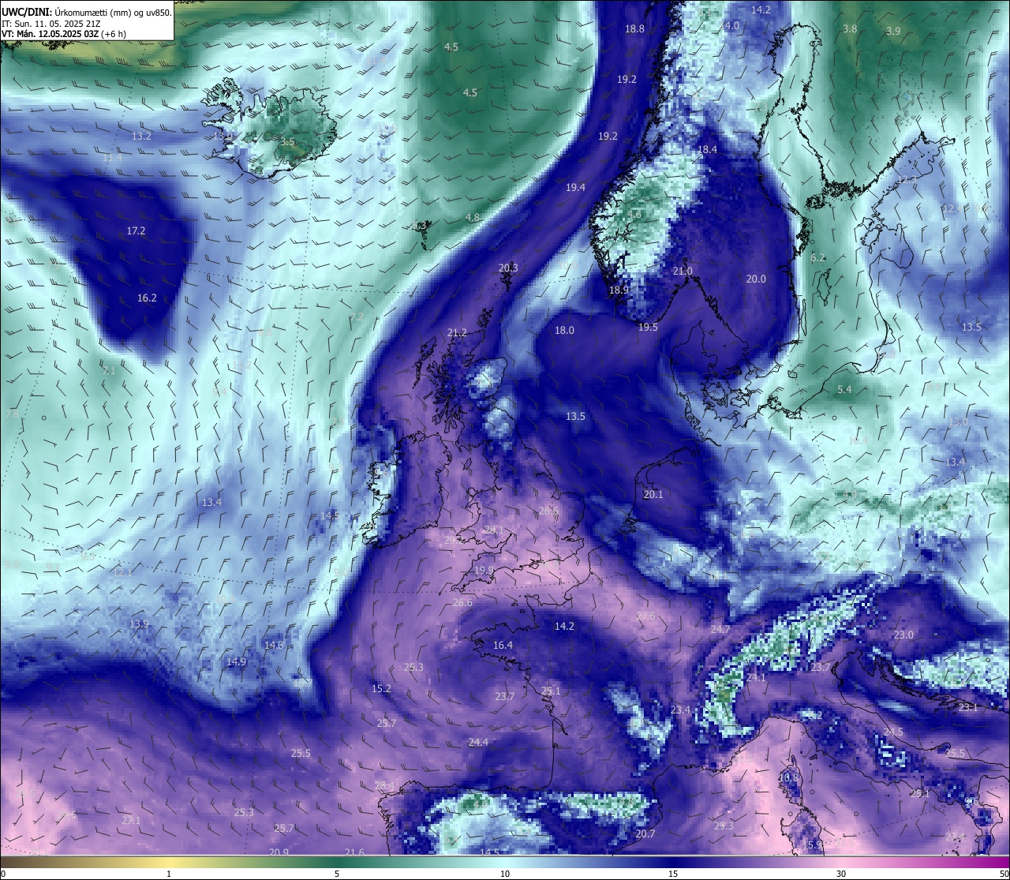
Task: Click the 21.0 value over southern Norway
Action: point(683,271)
